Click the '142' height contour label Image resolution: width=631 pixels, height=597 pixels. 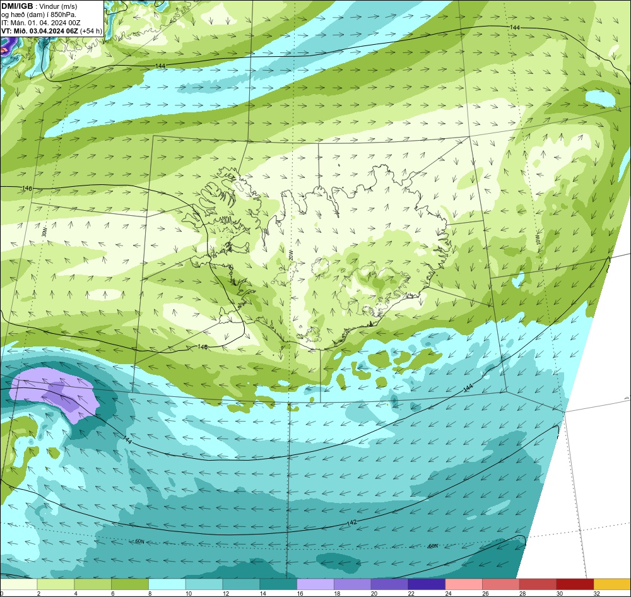(x=351, y=523)
